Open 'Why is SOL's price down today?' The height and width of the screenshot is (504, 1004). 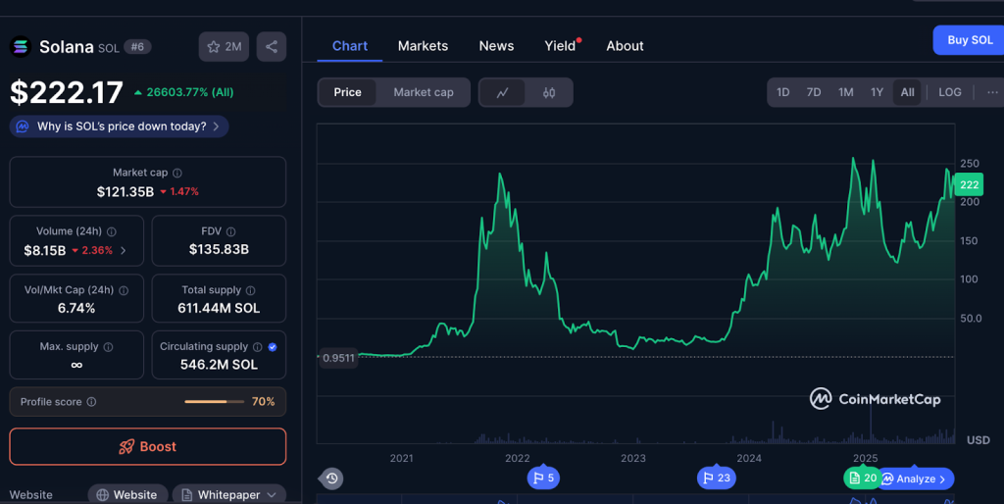click(x=120, y=126)
